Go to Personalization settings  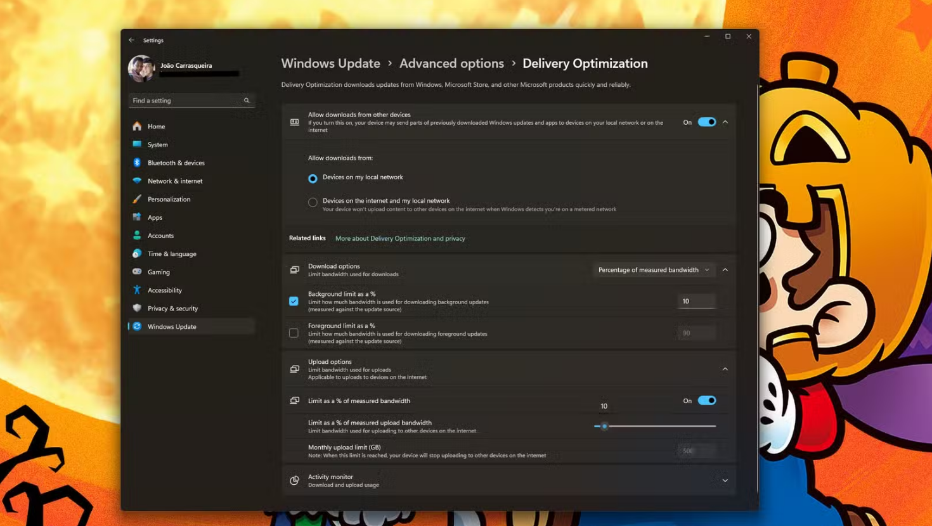pos(191,199)
